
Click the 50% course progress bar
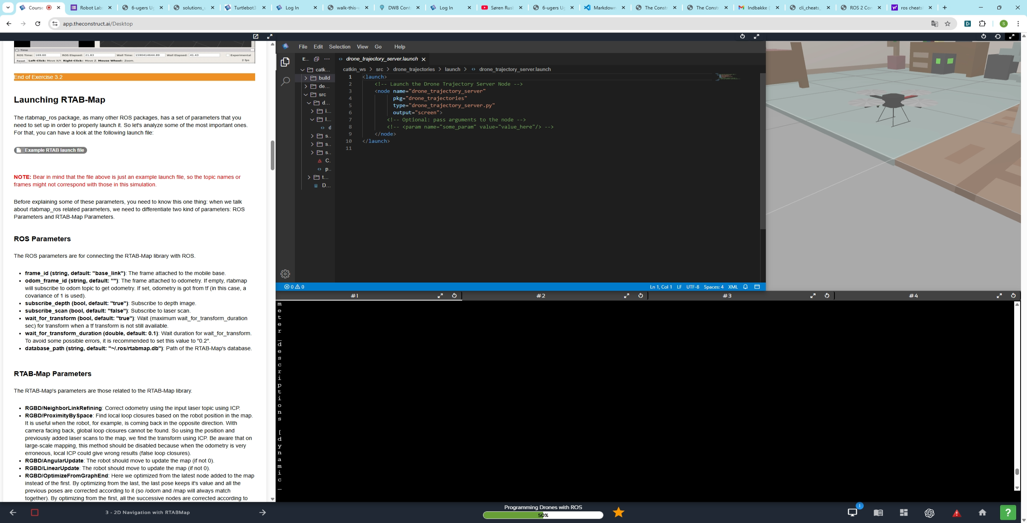point(543,515)
